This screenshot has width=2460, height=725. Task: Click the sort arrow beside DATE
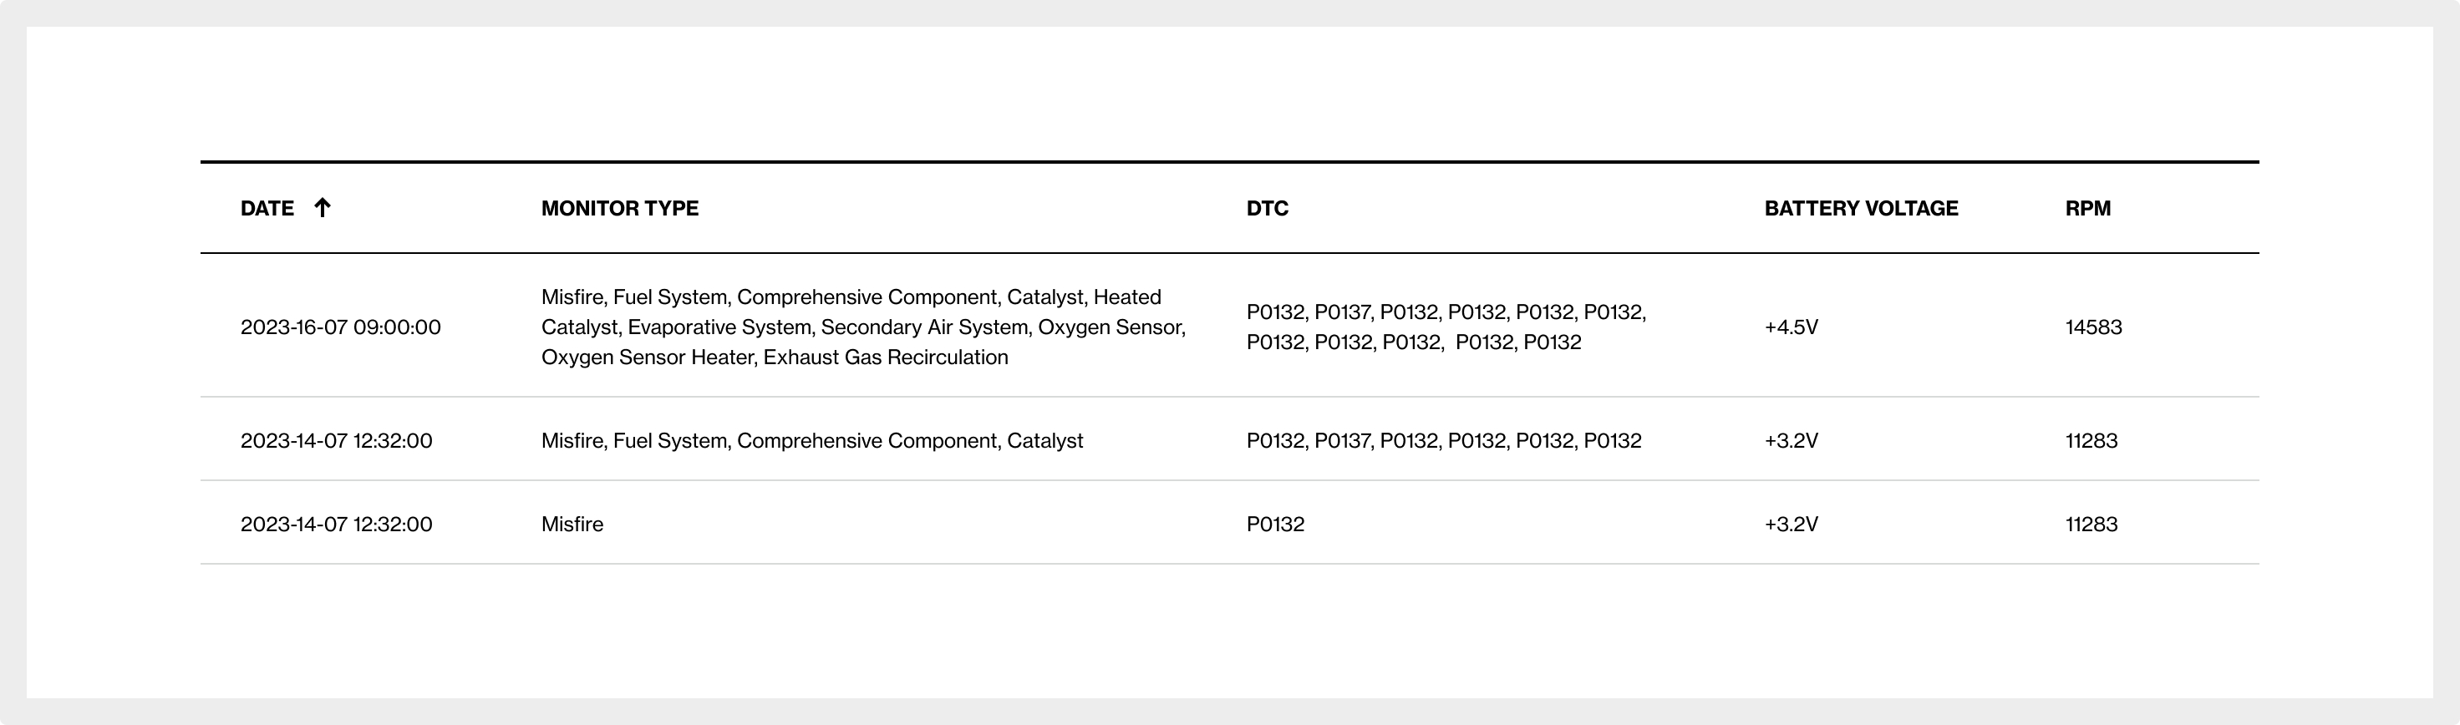point(323,208)
